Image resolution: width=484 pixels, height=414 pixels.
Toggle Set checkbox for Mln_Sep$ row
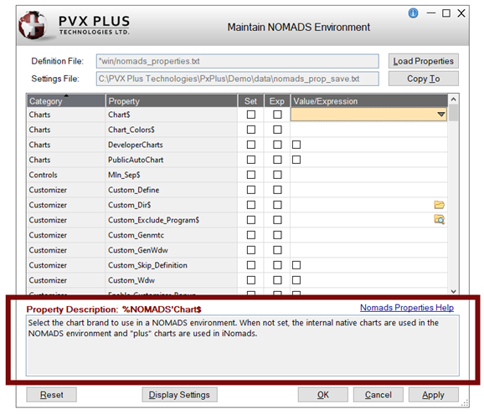[x=251, y=175]
